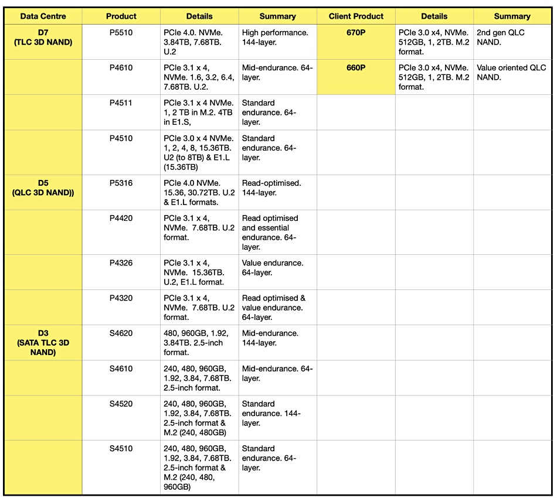Click P5316 details with 15.36, 30.72TB capacities

click(199, 192)
